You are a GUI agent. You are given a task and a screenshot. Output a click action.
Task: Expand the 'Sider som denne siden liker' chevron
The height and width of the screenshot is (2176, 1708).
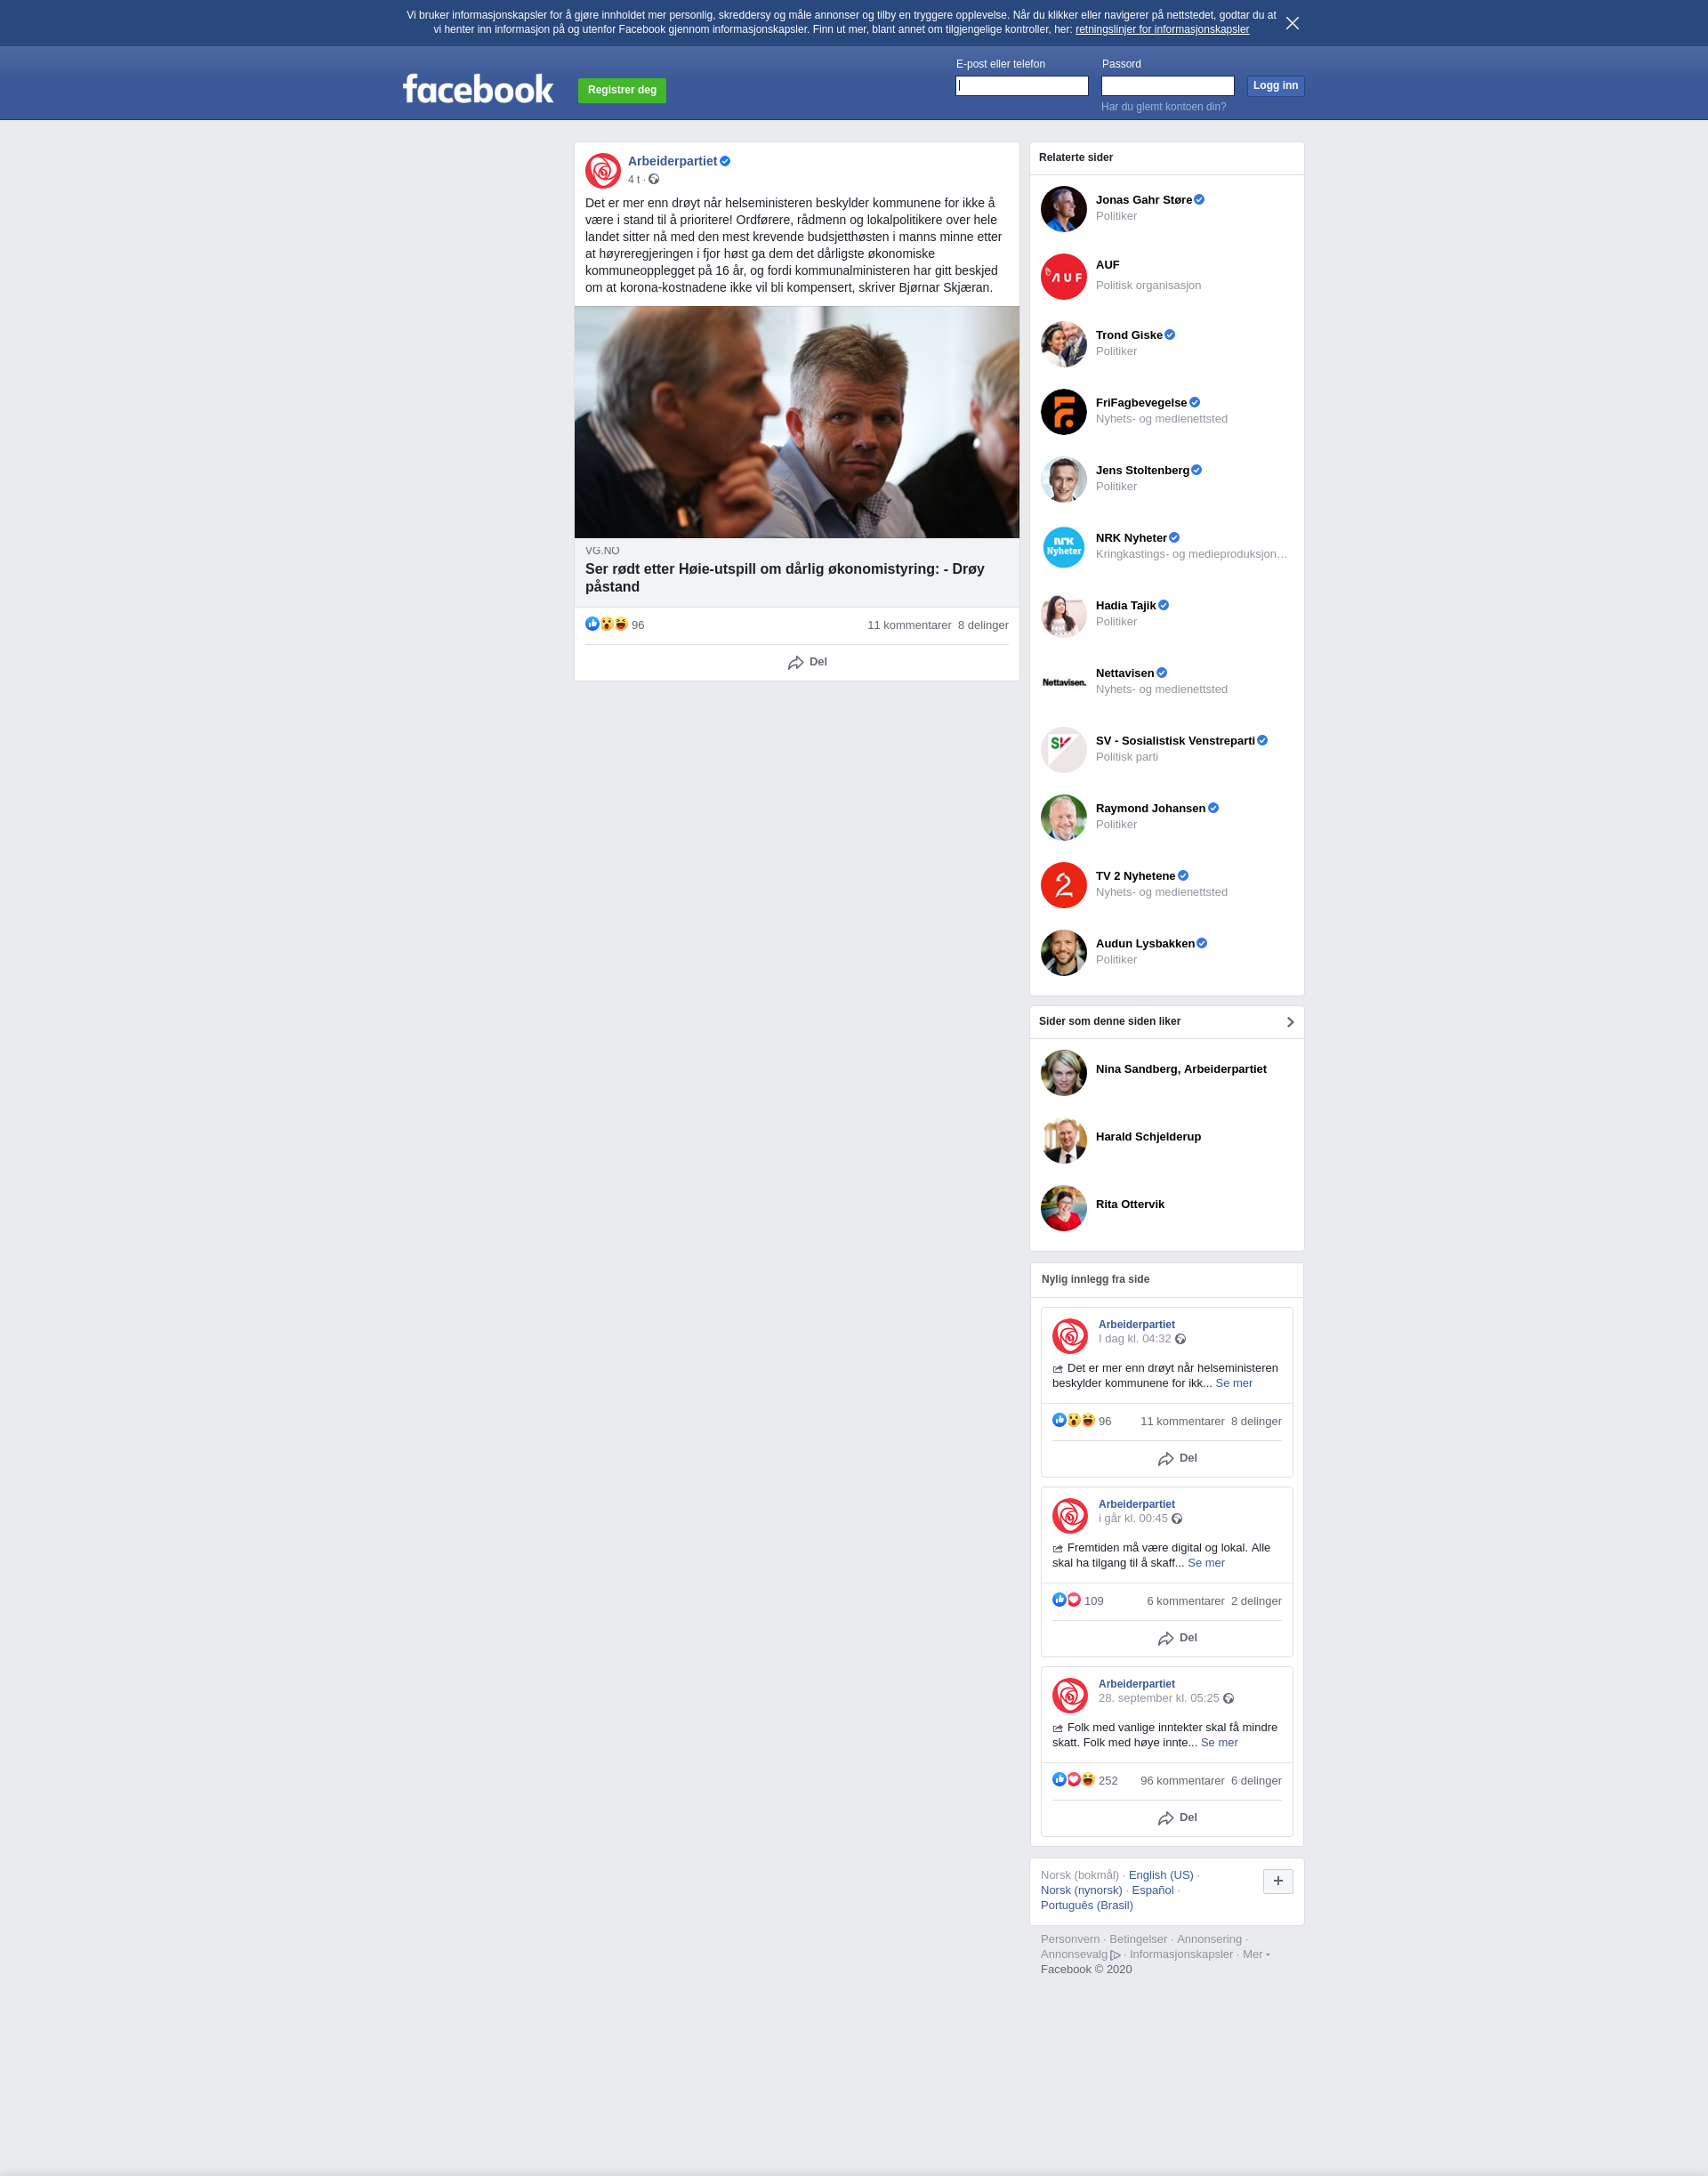[1290, 1022]
